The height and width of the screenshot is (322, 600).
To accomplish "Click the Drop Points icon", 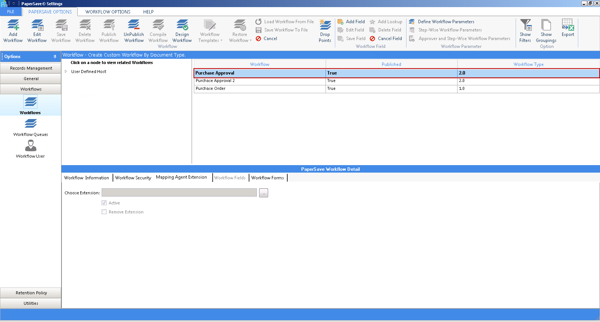I will click(x=325, y=31).
